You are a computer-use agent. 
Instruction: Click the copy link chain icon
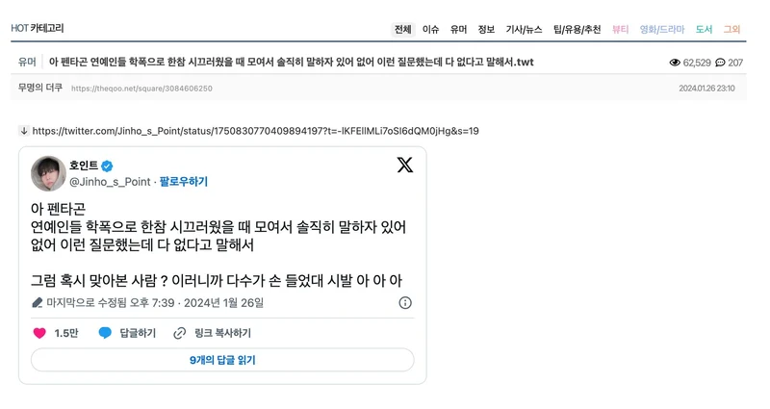(179, 333)
